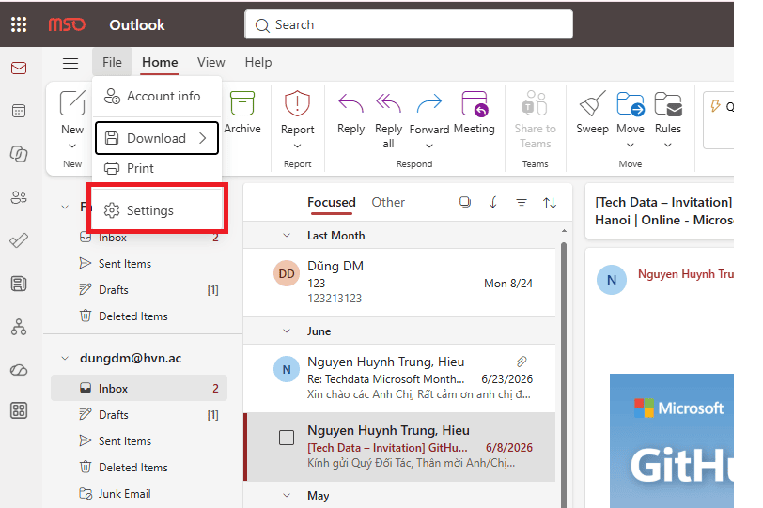The height and width of the screenshot is (508, 763).
Task: Collapse the May message group
Action: [x=287, y=496]
